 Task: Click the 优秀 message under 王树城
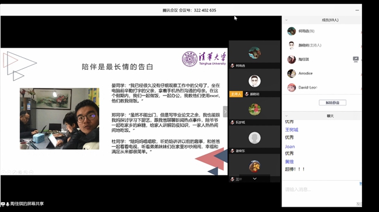[x=289, y=137]
